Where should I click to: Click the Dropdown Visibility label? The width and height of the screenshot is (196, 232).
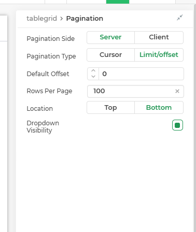[x=43, y=127]
